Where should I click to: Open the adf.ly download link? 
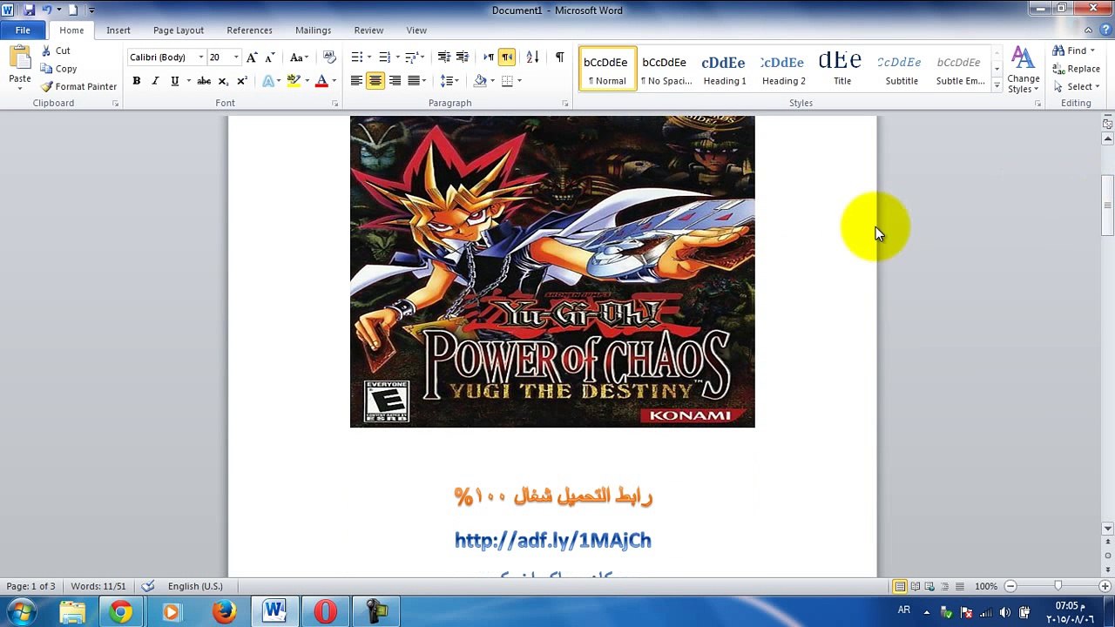(x=553, y=541)
